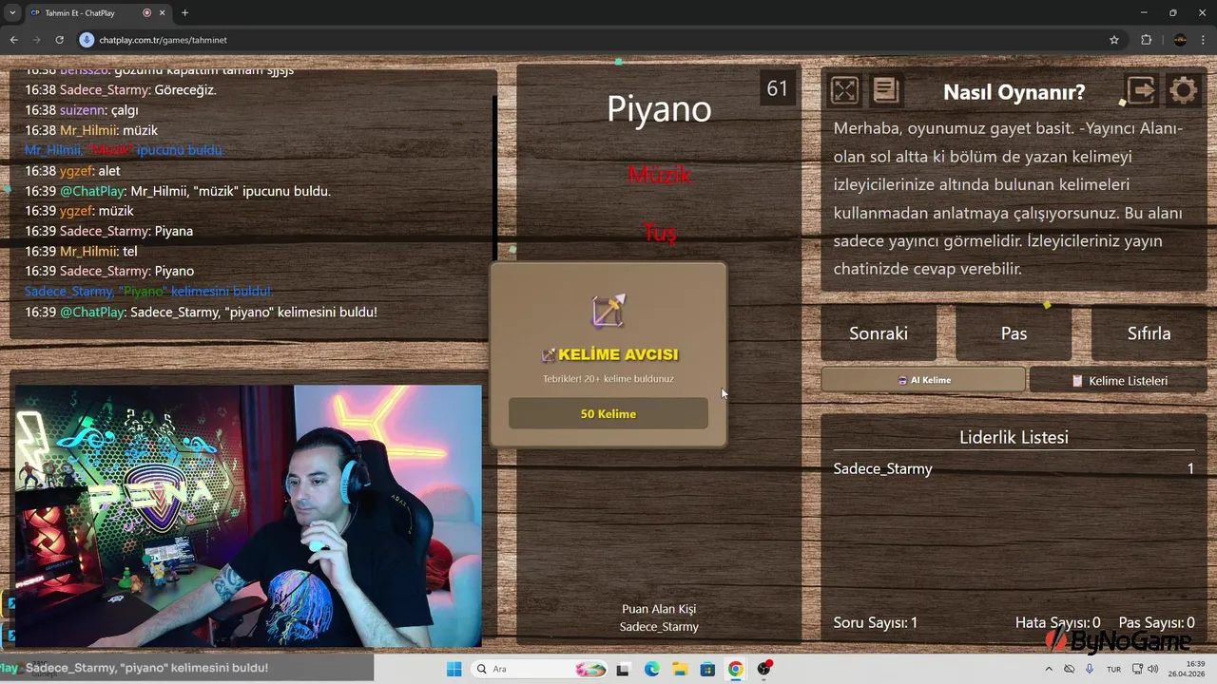This screenshot has width=1217, height=684.
Task: Click the forbidden word Müzik
Action: point(659,175)
